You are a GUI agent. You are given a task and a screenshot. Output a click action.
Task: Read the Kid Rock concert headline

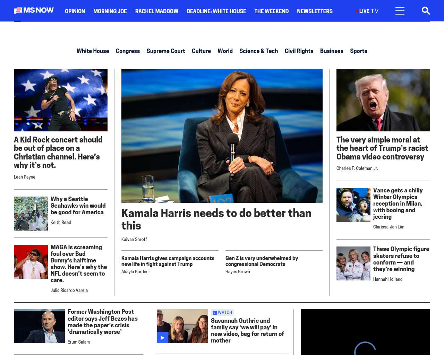pos(58,153)
